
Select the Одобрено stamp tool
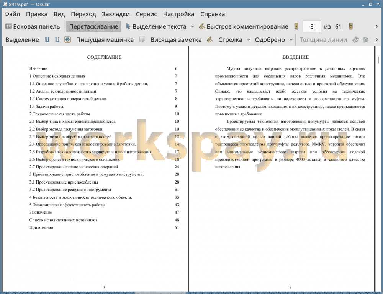pos(270,40)
